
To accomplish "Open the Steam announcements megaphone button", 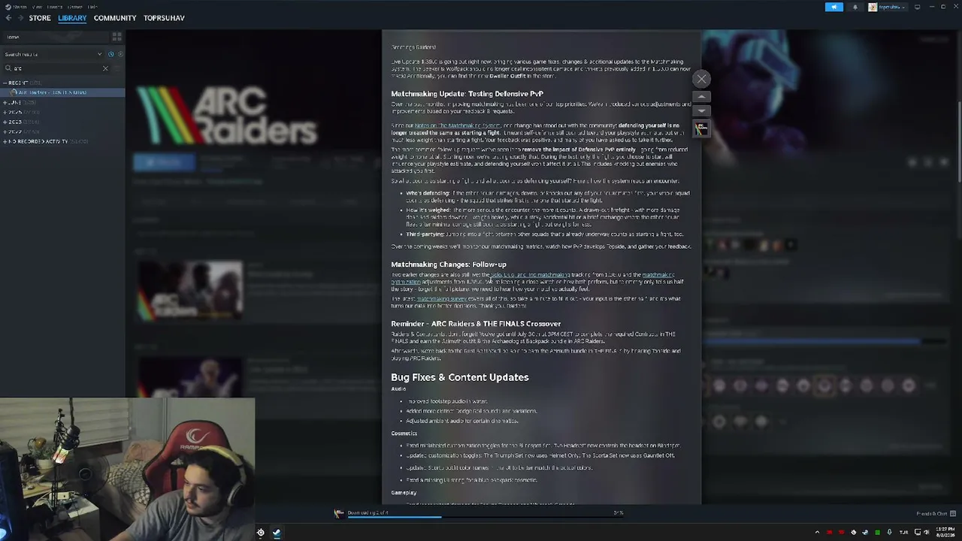I will pyautogui.click(x=834, y=7).
